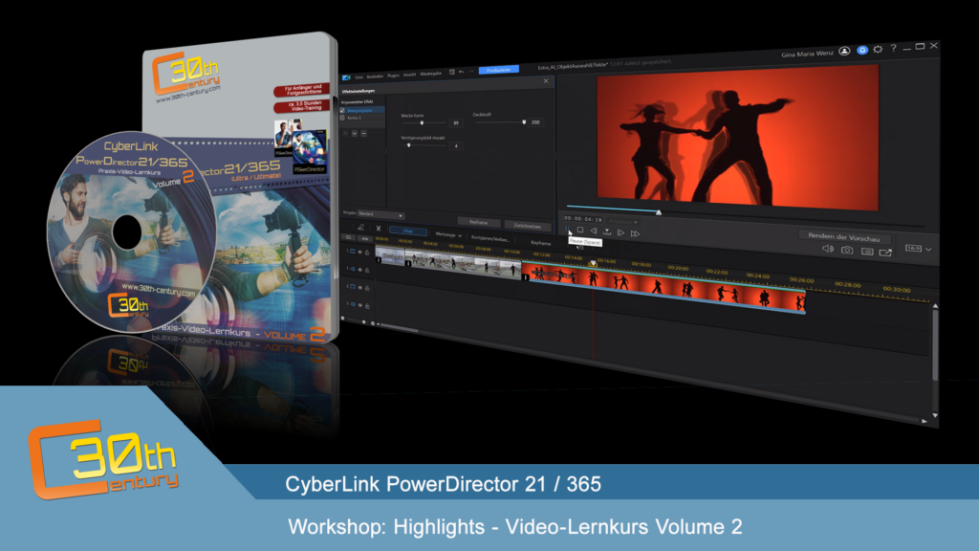Viewport: 979px width, 551px height.
Task: Click Keyframe in the timeline toolbar
Action: pyautogui.click(x=541, y=243)
